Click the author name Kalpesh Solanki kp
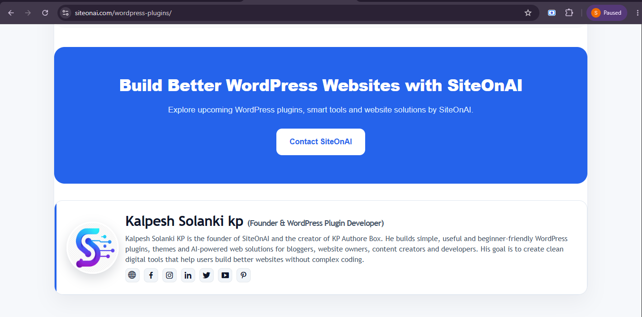642x317 pixels. pos(184,221)
